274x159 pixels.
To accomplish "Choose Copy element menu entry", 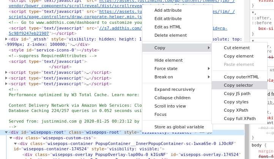I will coord(239,56).
